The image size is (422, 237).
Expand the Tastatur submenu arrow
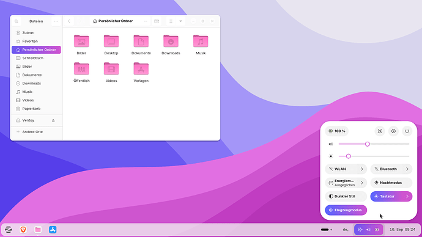tap(407, 197)
